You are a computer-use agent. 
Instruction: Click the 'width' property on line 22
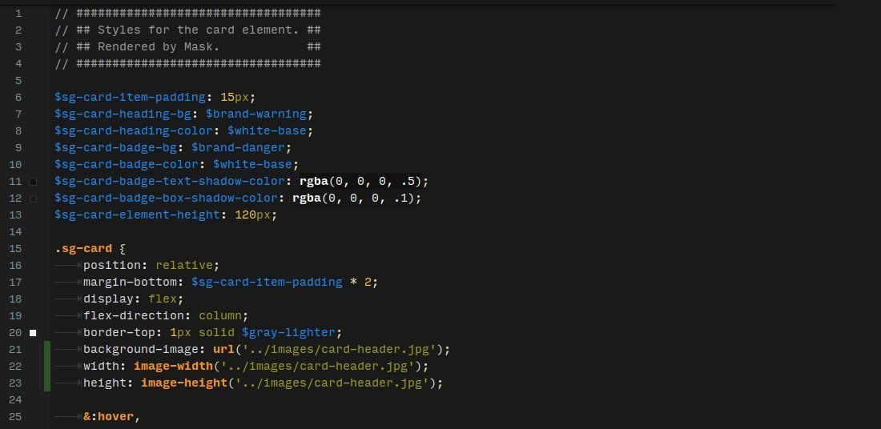101,367
